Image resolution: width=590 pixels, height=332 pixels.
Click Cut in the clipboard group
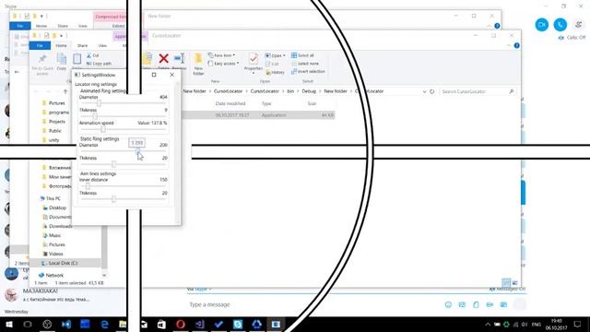point(92,55)
